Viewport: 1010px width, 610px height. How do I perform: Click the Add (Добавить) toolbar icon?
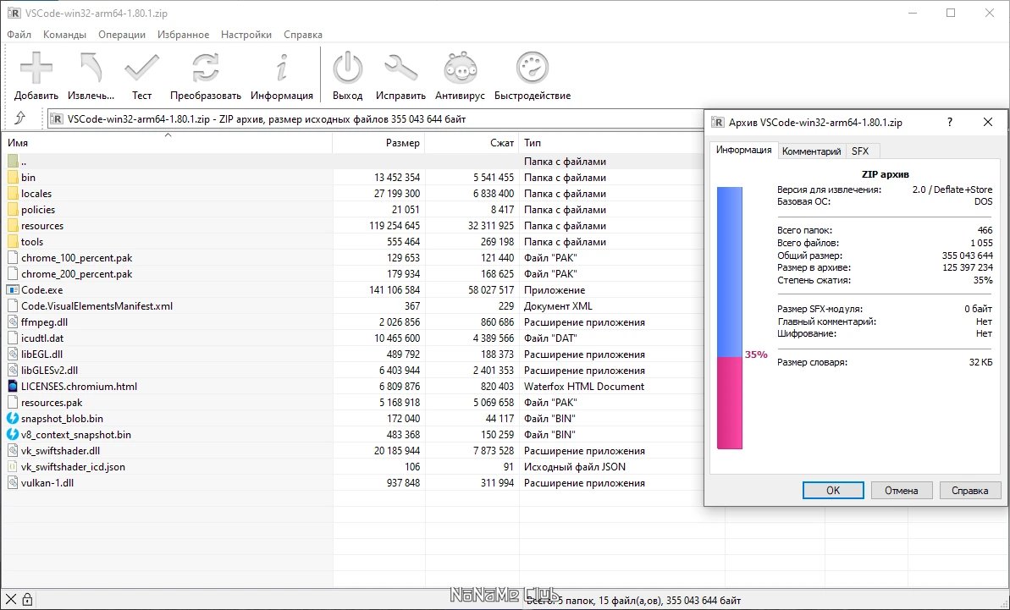(36, 69)
